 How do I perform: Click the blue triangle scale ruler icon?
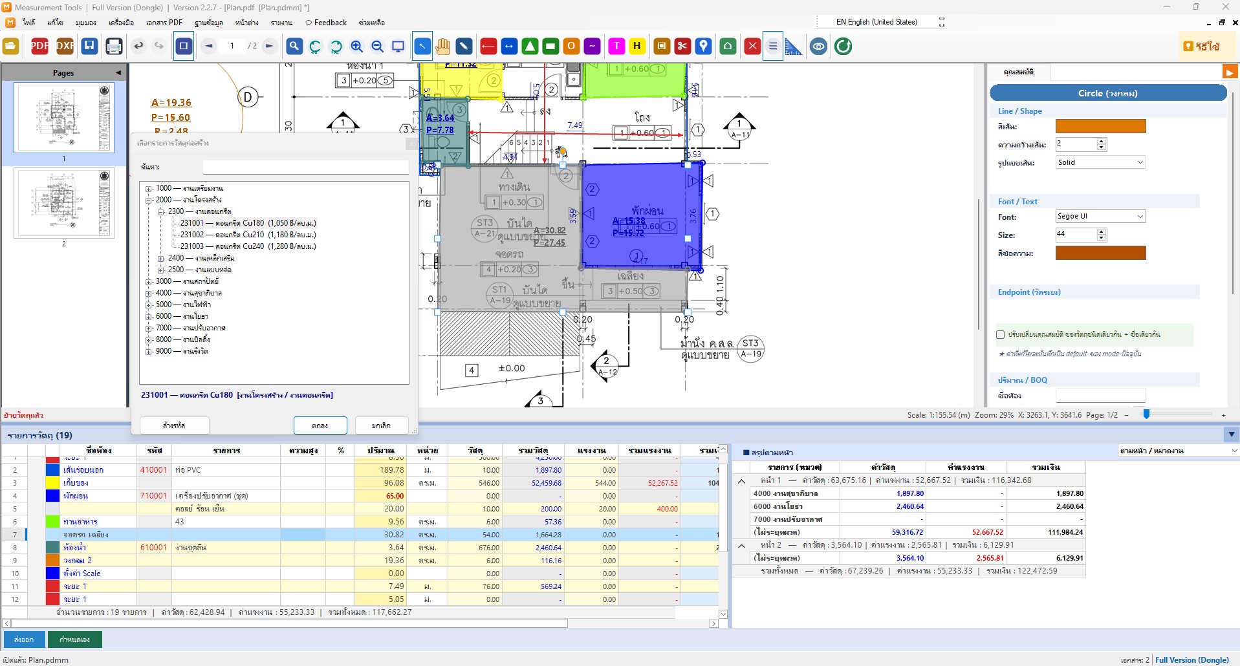tap(794, 46)
